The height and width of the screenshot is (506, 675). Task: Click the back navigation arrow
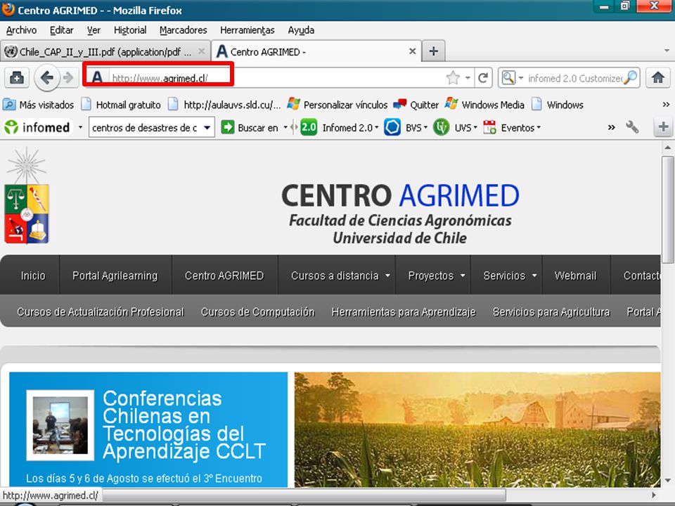46,78
